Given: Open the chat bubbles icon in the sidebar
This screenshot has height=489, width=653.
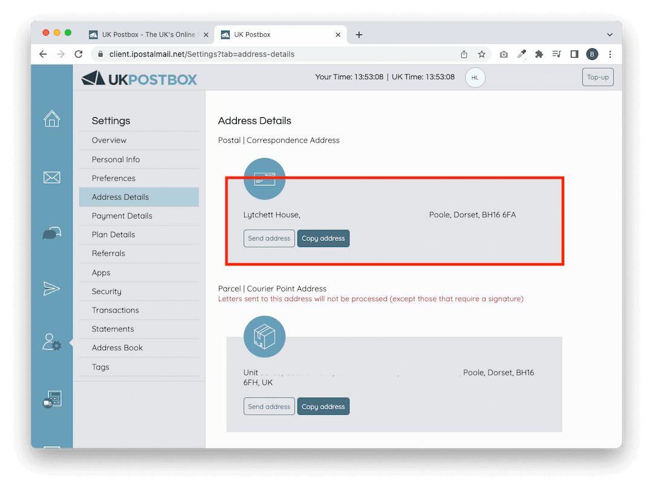Looking at the screenshot, I should point(51,233).
